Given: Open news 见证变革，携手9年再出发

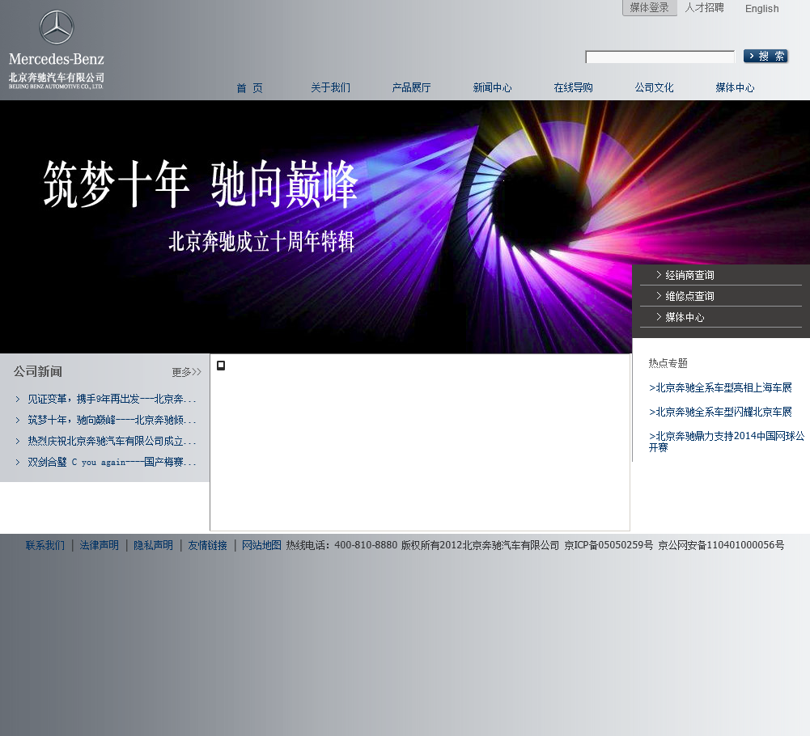Looking at the screenshot, I should click(112, 400).
